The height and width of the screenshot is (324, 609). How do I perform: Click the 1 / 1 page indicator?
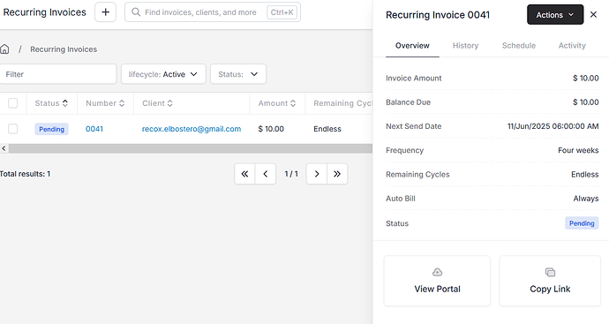(291, 174)
